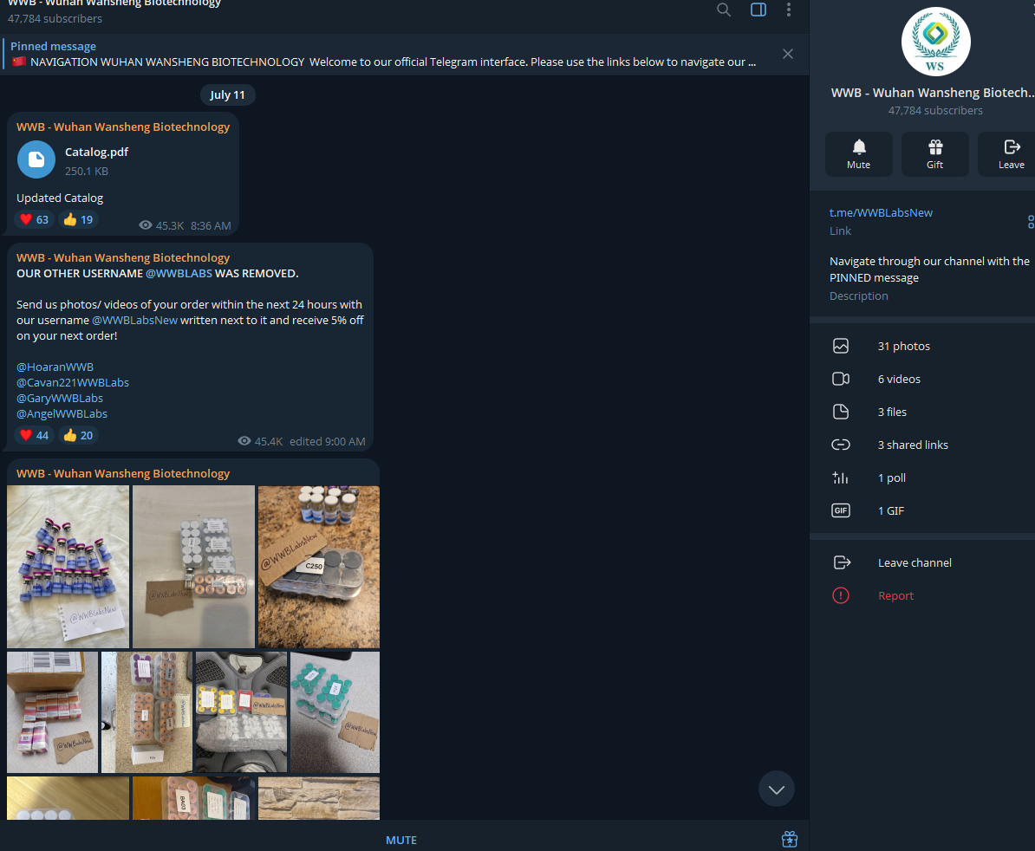Viewport: 1035px width, 851px height.
Task: Close the pinned message bar
Action: tap(787, 54)
